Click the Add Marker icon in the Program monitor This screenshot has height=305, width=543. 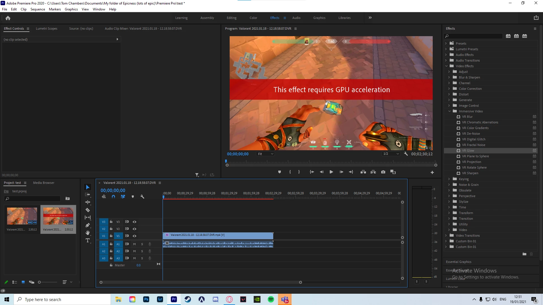point(279,172)
